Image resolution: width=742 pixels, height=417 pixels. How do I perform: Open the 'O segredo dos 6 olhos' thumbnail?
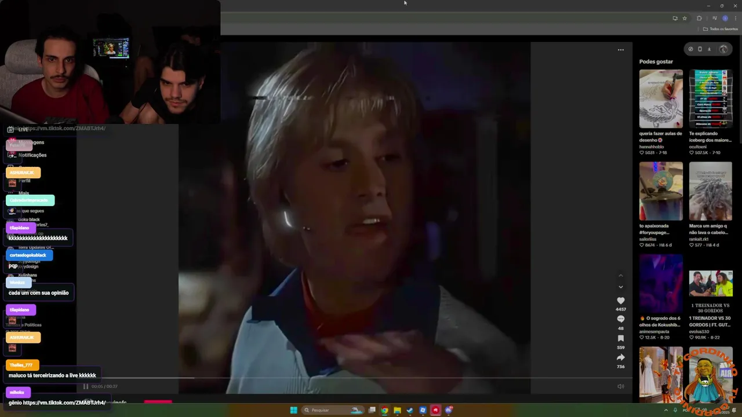coord(661,284)
